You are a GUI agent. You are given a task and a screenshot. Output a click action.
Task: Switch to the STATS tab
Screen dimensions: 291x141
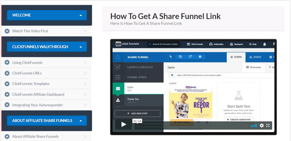[255, 57]
